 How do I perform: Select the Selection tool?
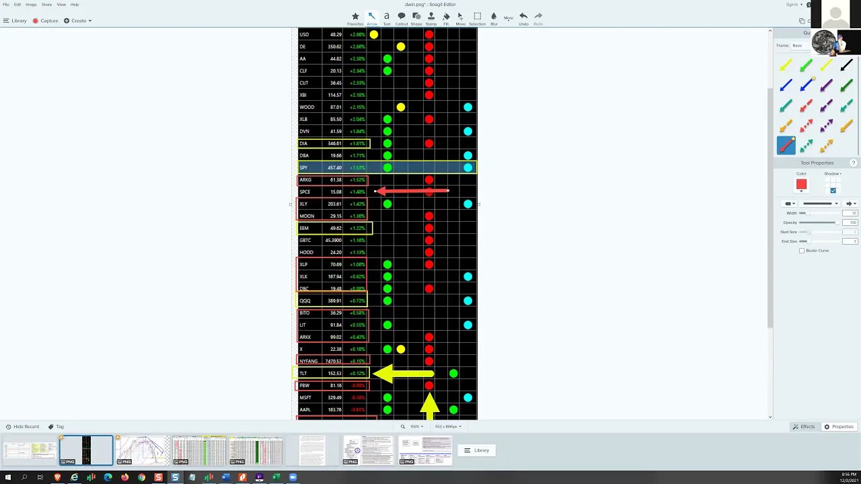coord(477,18)
